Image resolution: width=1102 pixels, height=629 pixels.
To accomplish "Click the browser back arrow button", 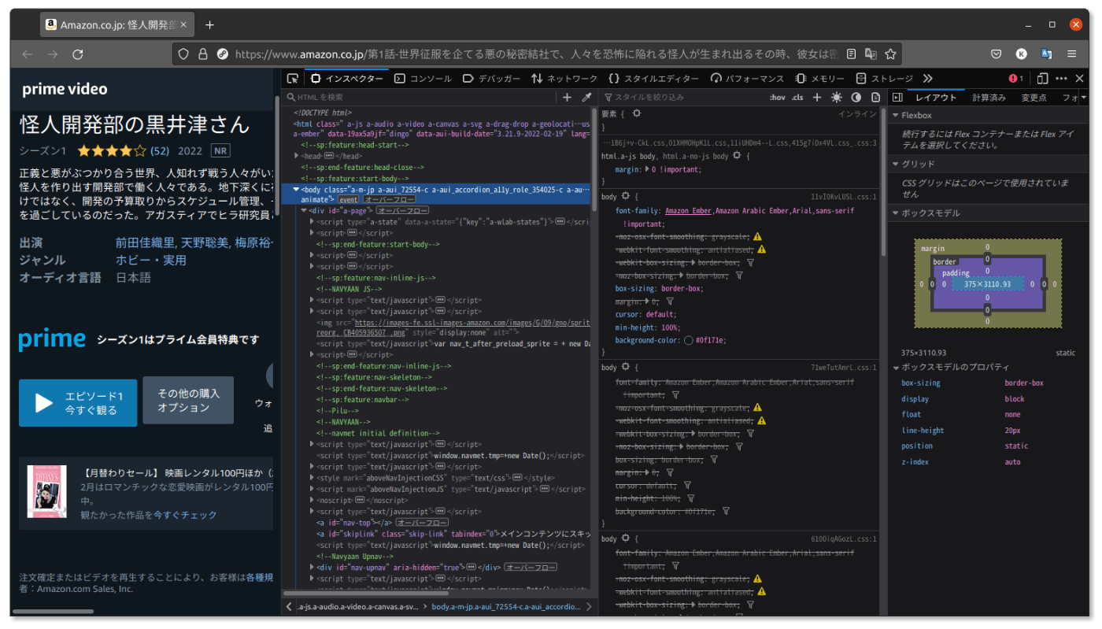I will click(28, 54).
